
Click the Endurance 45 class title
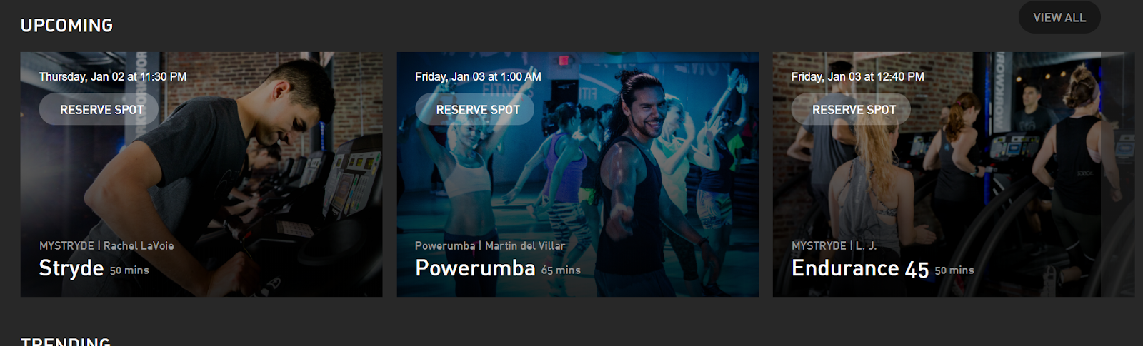coord(860,268)
